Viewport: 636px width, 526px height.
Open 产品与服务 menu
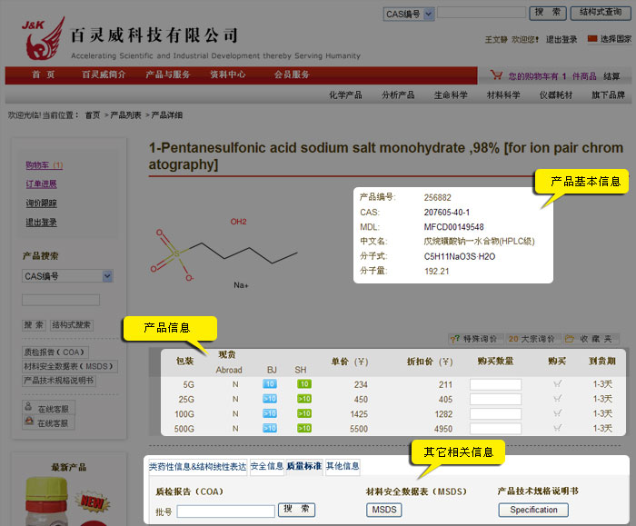167,74
